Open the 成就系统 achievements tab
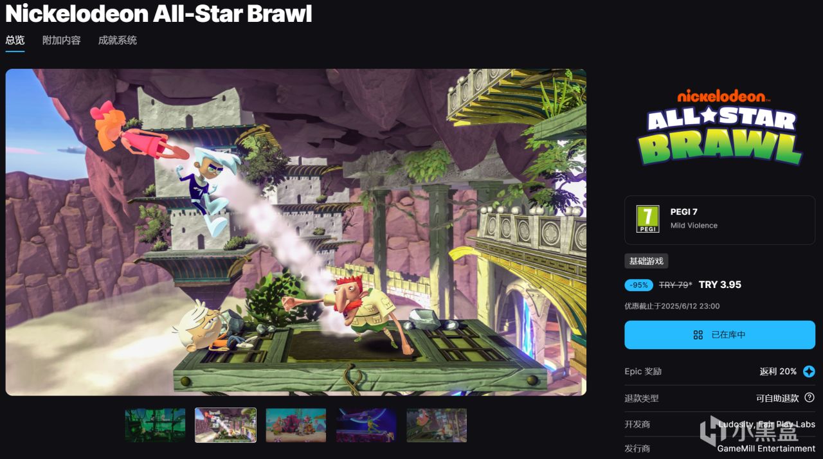The height and width of the screenshot is (459, 823). click(118, 40)
